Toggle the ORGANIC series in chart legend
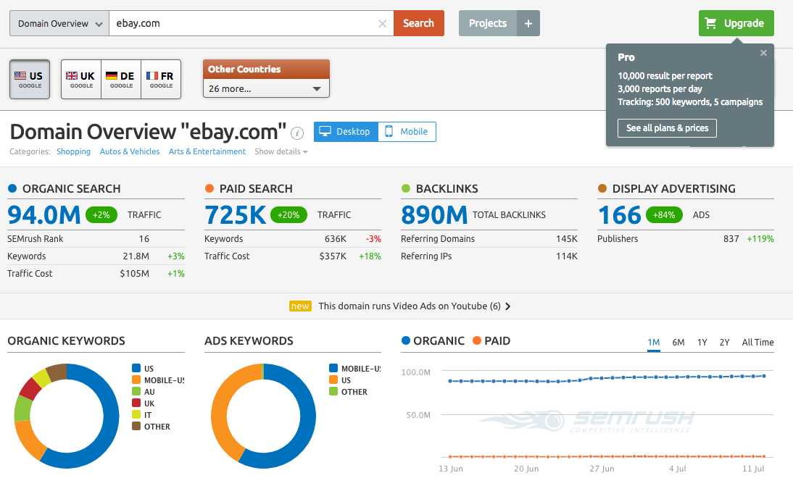 pyautogui.click(x=433, y=341)
